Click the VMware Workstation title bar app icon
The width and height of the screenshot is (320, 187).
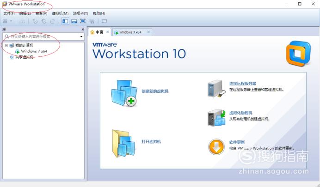coord(5,4)
